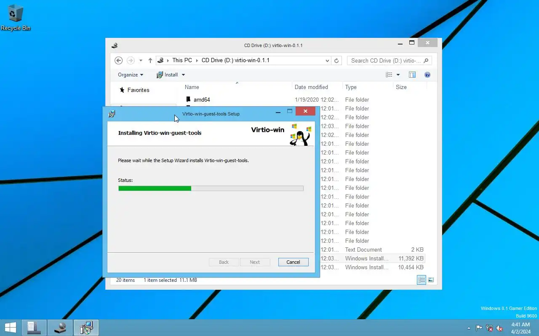Open the Organize menu

click(131, 75)
